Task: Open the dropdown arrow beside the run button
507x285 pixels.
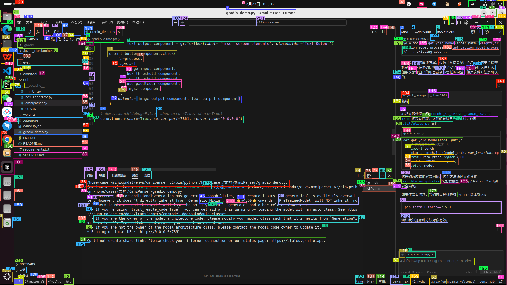Action: [x=376, y=32]
